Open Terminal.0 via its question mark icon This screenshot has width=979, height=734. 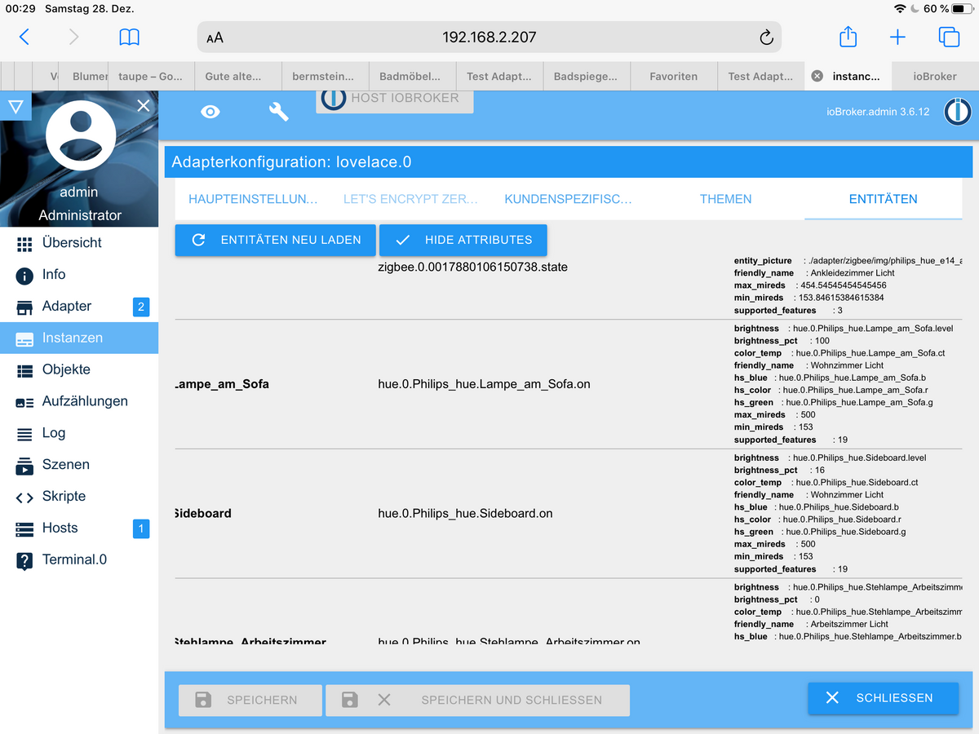(x=24, y=560)
